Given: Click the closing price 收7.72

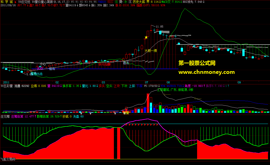Looking at the screenshot, I should click(58, 5).
